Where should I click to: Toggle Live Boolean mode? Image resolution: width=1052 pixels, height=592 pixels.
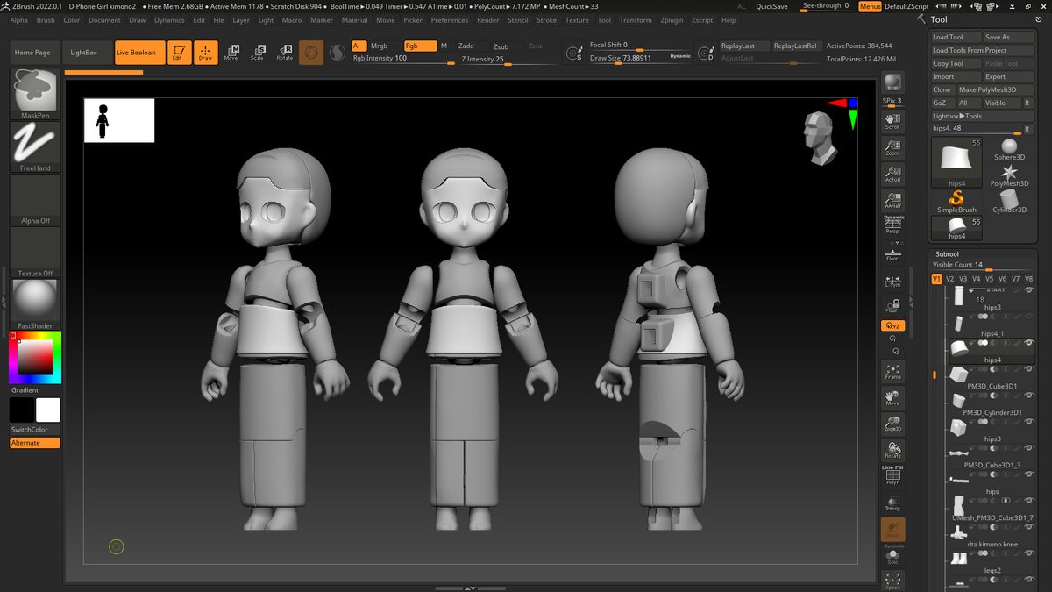(139, 53)
